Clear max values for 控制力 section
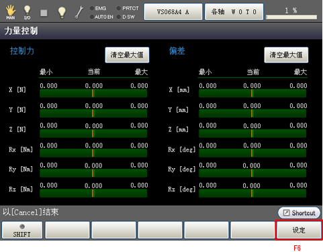The image size is (323, 252). [x=127, y=55]
